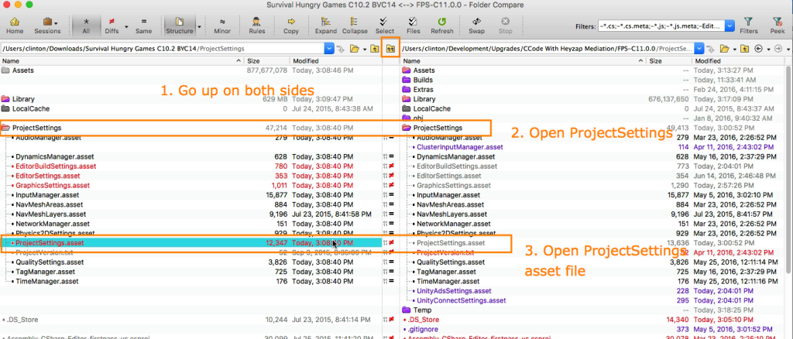
Task: Click the Stop toolbar button
Action: click(x=505, y=26)
